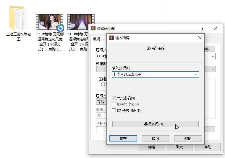Expand the archive name dropdown in 带密码压缩

click(213, 56)
